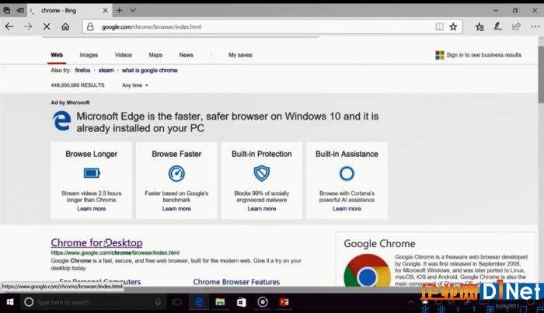Click the Edge icon on the taskbar
Screen dimensions: 544x313
coord(199,302)
